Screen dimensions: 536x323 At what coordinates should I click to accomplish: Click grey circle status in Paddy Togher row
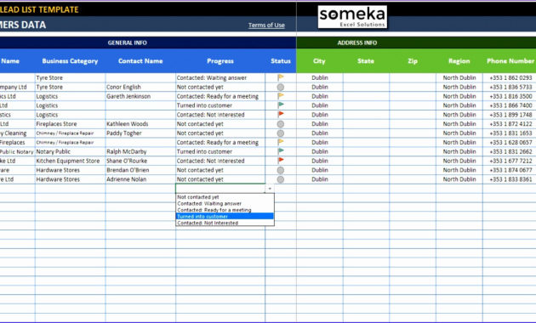pyautogui.click(x=281, y=133)
